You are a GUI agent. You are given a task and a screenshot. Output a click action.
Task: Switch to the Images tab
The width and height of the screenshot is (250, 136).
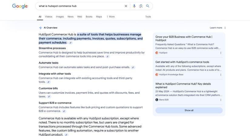coord(60,17)
